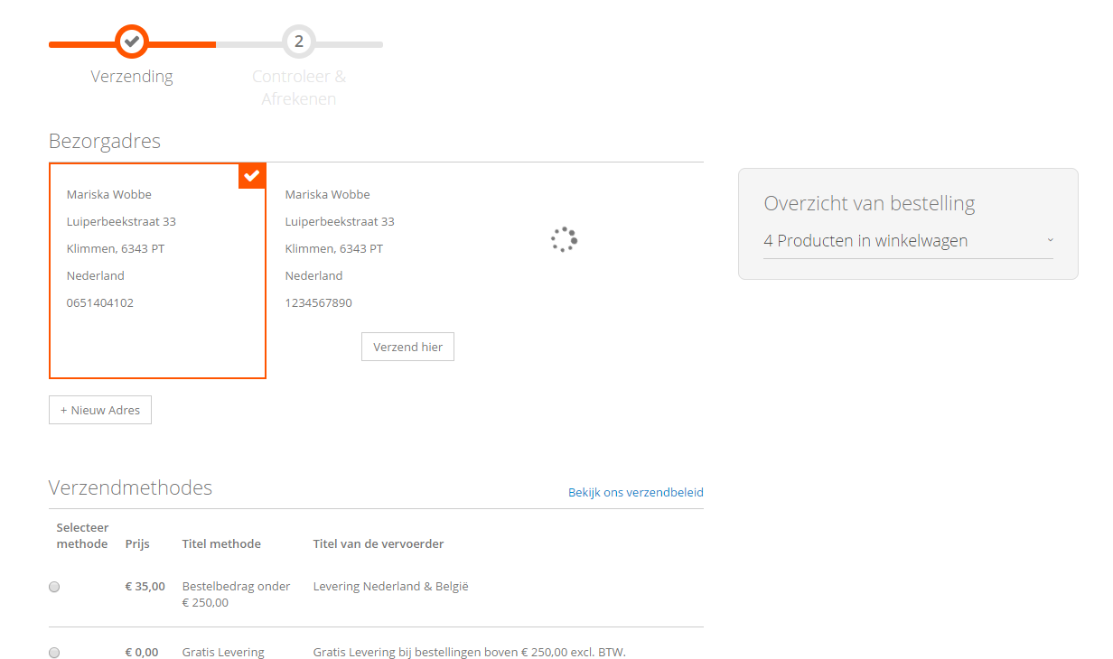Image resolution: width=1113 pixels, height=659 pixels.
Task: Open the 4 Producten in winkelwagen dropdown
Action: [865, 240]
